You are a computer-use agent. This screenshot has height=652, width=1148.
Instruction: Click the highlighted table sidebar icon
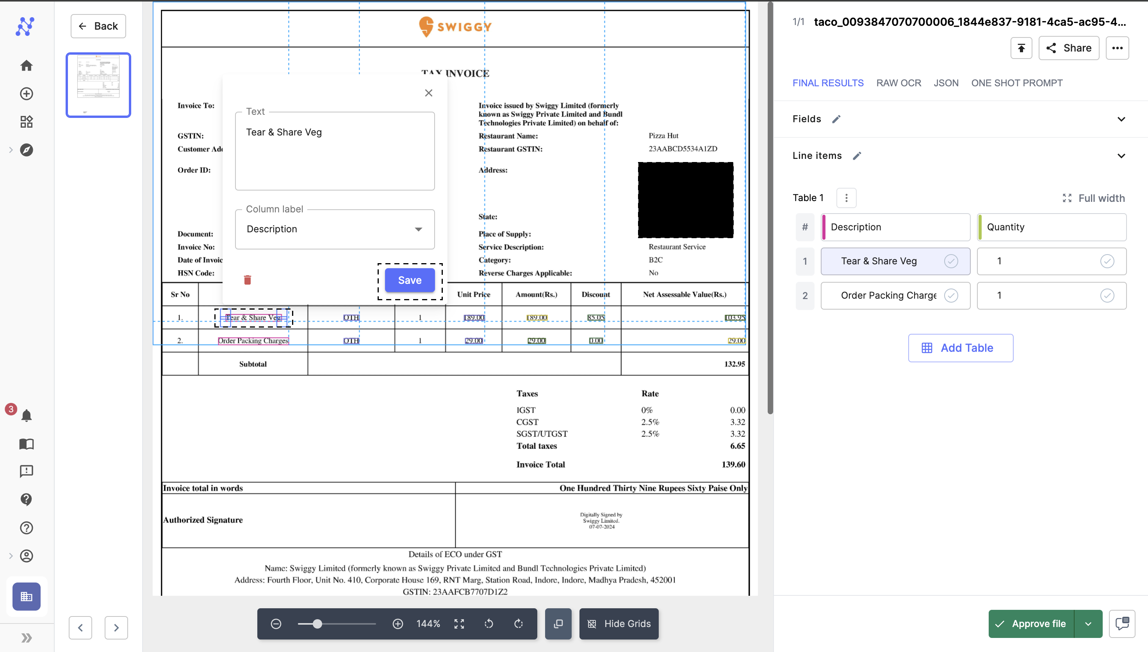click(x=27, y=597)
